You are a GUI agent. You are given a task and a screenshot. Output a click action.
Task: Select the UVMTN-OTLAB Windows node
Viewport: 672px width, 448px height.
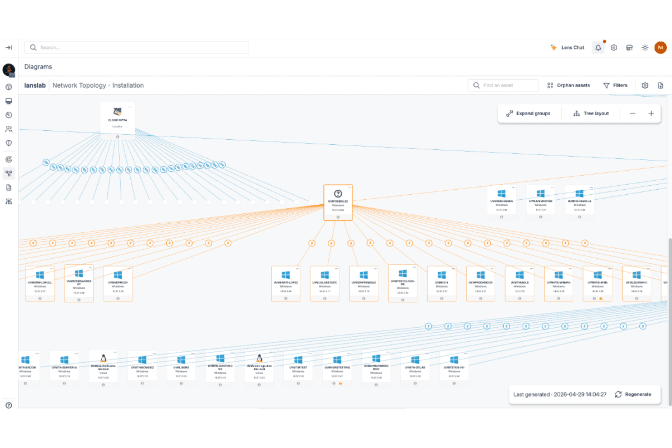tap(415, 369)
